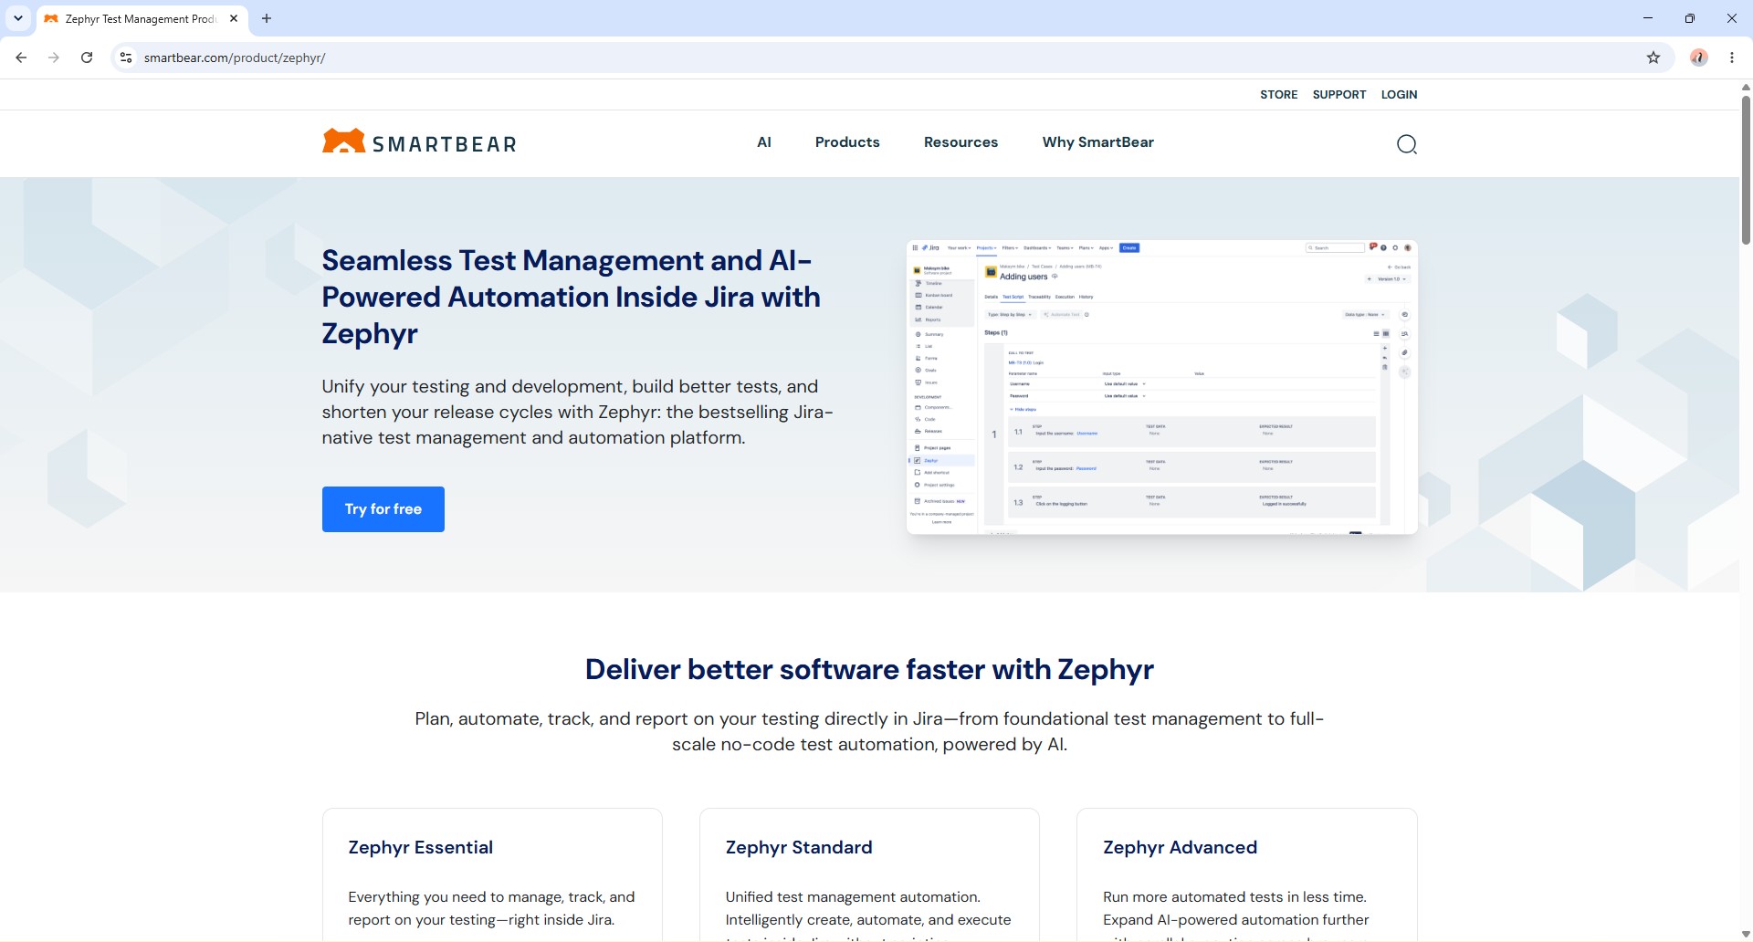
Task: Open the Chrome profile avatar
Action: 1698,58
